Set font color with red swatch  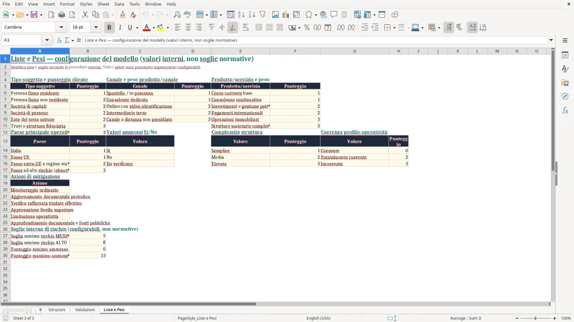point(146,28)
